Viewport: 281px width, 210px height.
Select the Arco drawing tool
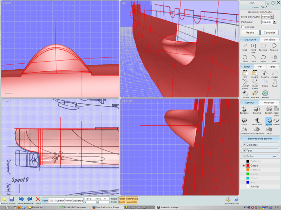tap(254, 58)
